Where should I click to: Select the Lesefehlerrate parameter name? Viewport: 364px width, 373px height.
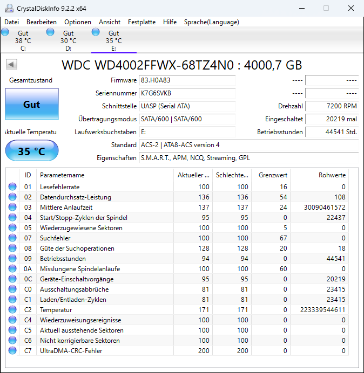59,187
